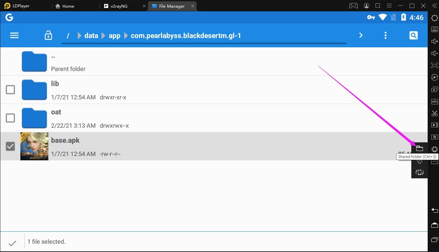Uncheck the base.apk selection
The width and height of the screenshot is (439, 252).
click(10, 146)
